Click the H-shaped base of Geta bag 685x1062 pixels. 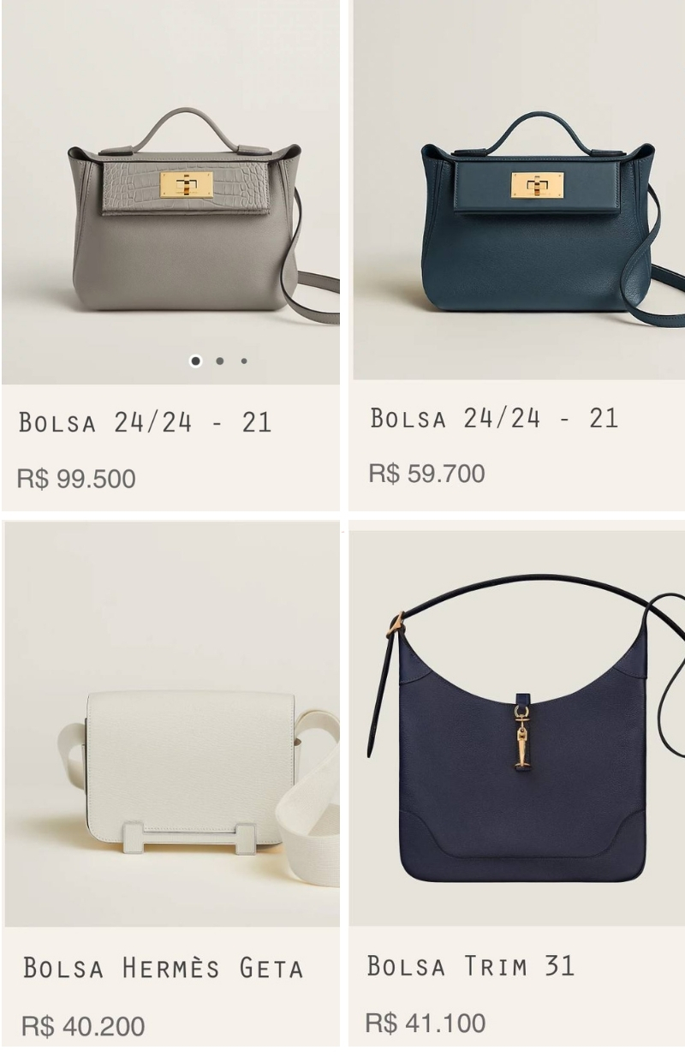tap(189, 837)
